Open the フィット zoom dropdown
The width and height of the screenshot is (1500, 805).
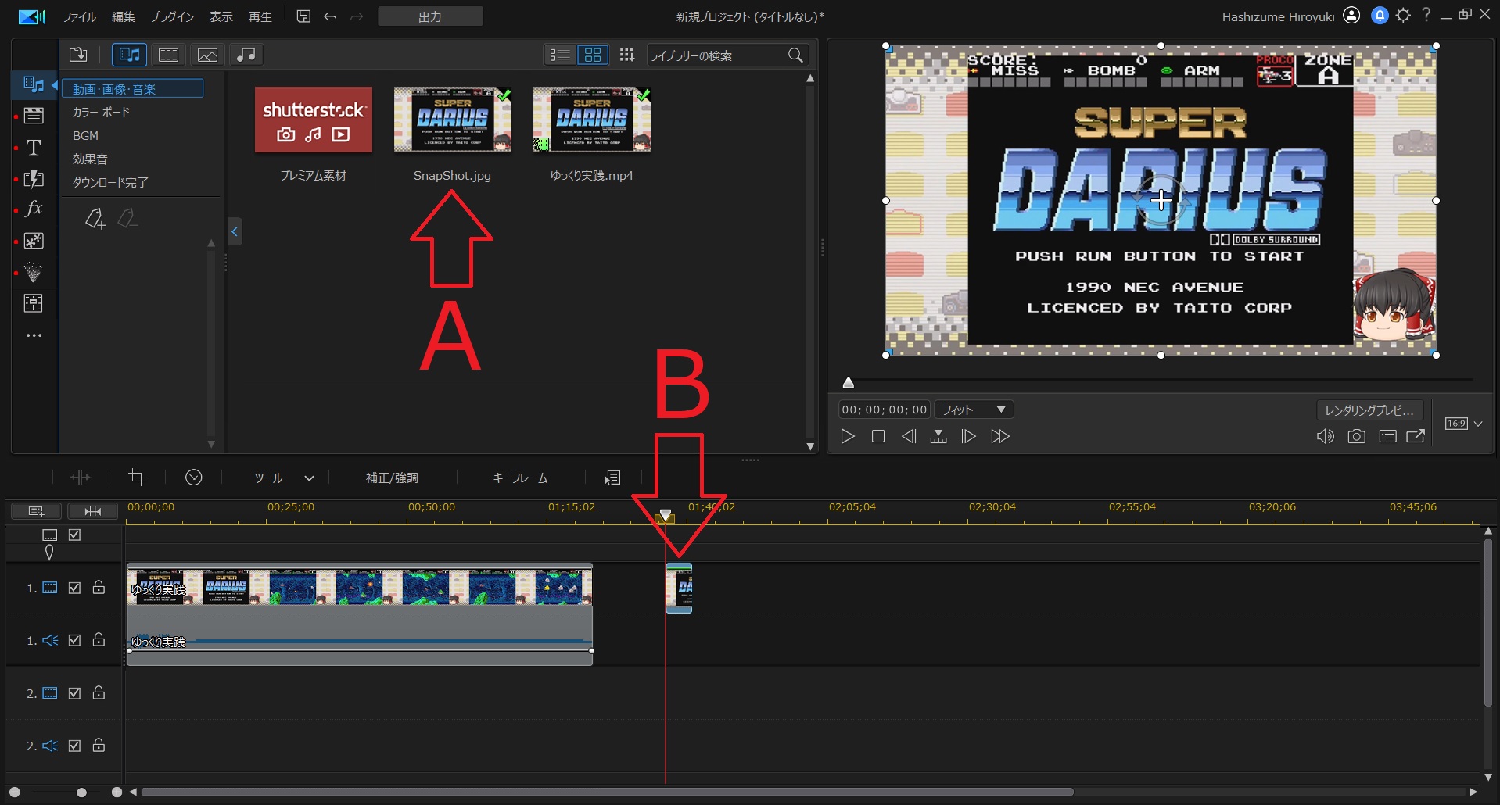974,410
